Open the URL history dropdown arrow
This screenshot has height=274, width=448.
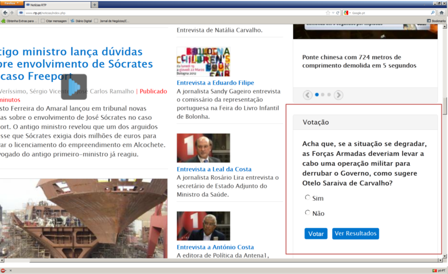333,13
